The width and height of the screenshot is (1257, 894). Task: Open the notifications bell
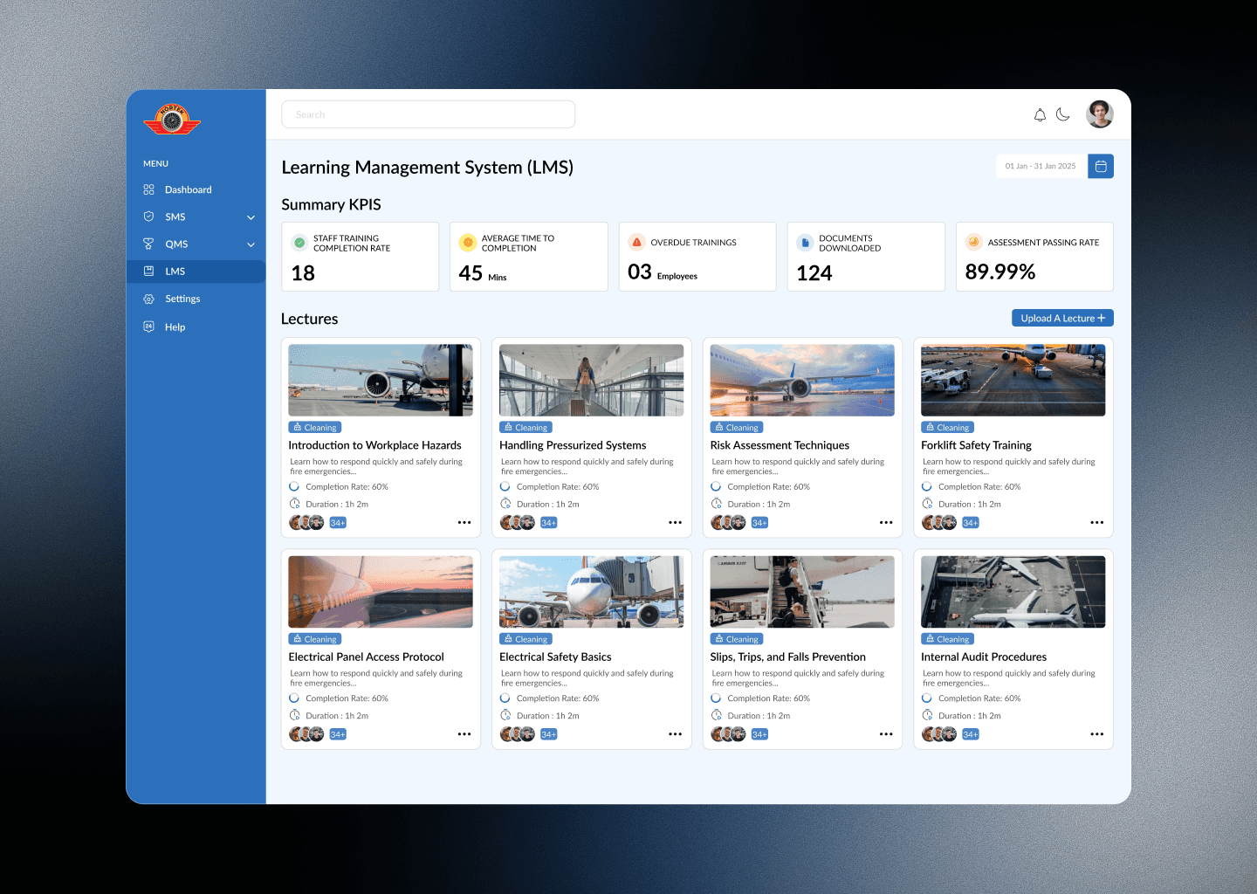1040,114
